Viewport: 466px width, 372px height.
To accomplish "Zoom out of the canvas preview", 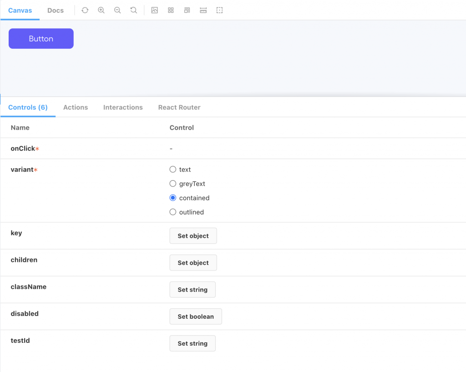I will [117, 10].
